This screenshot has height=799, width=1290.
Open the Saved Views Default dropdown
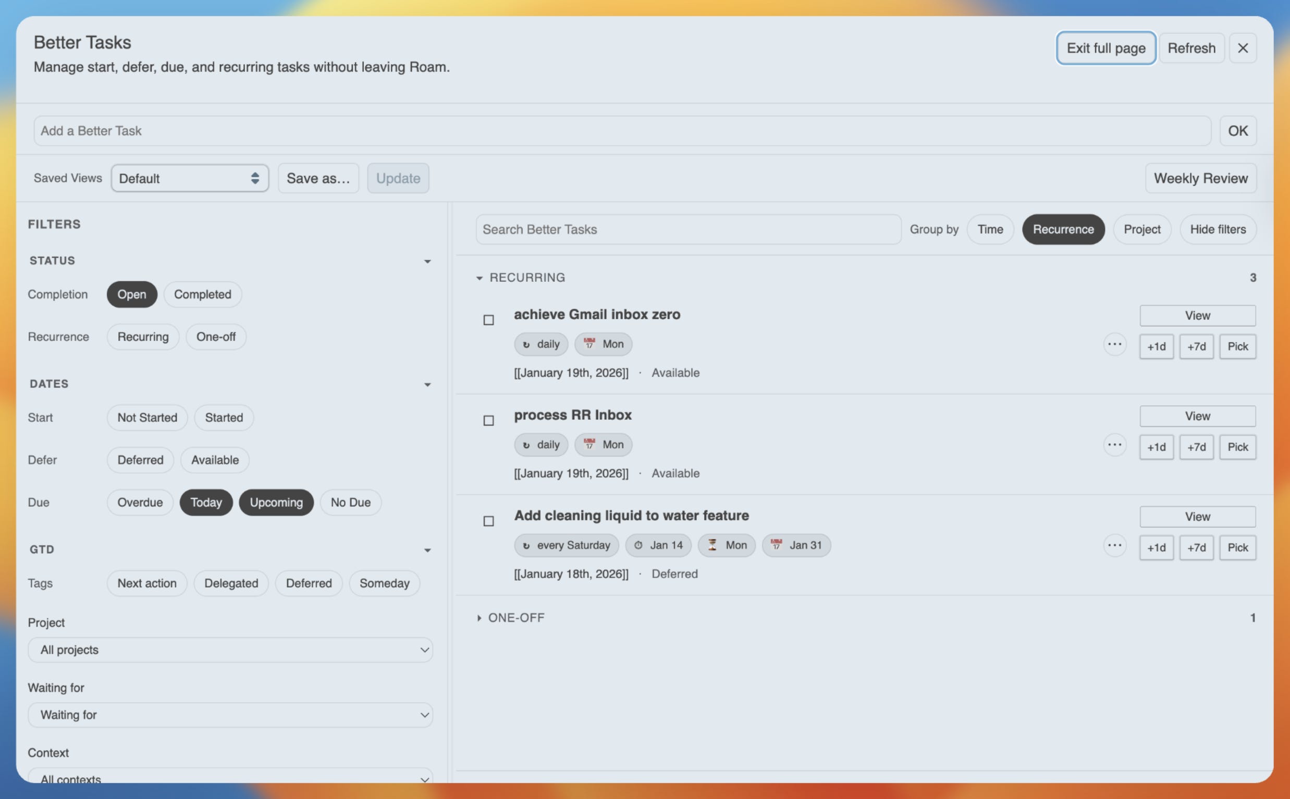[190, 179]
